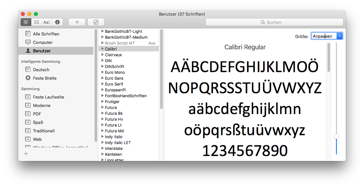The image size is (364, 187).
Task: Click the Suchen search field
Action: [x=274, y=22]
